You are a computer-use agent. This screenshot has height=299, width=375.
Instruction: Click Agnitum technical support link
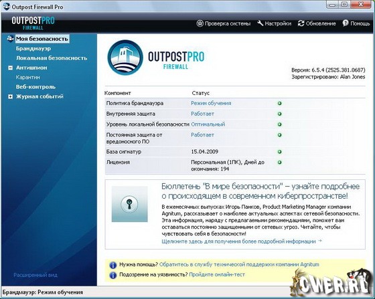[x=239, y=264]
